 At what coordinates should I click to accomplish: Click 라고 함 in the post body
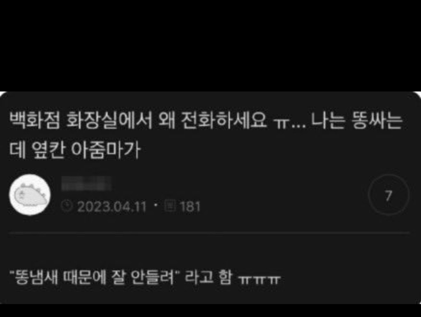coord(208,277)
